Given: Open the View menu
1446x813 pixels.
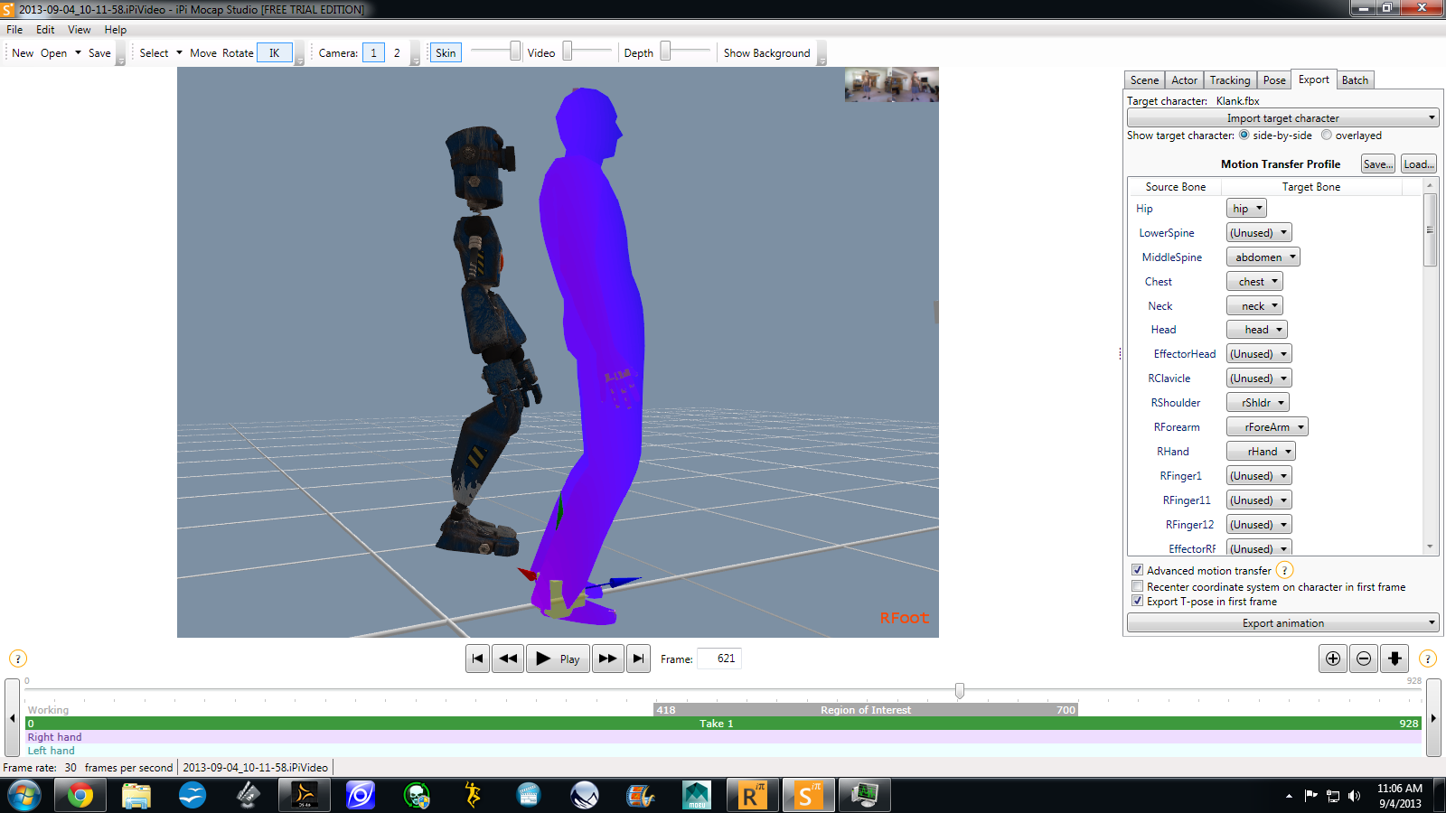Looking at the screenshot, I should click(x=80, y=30).
